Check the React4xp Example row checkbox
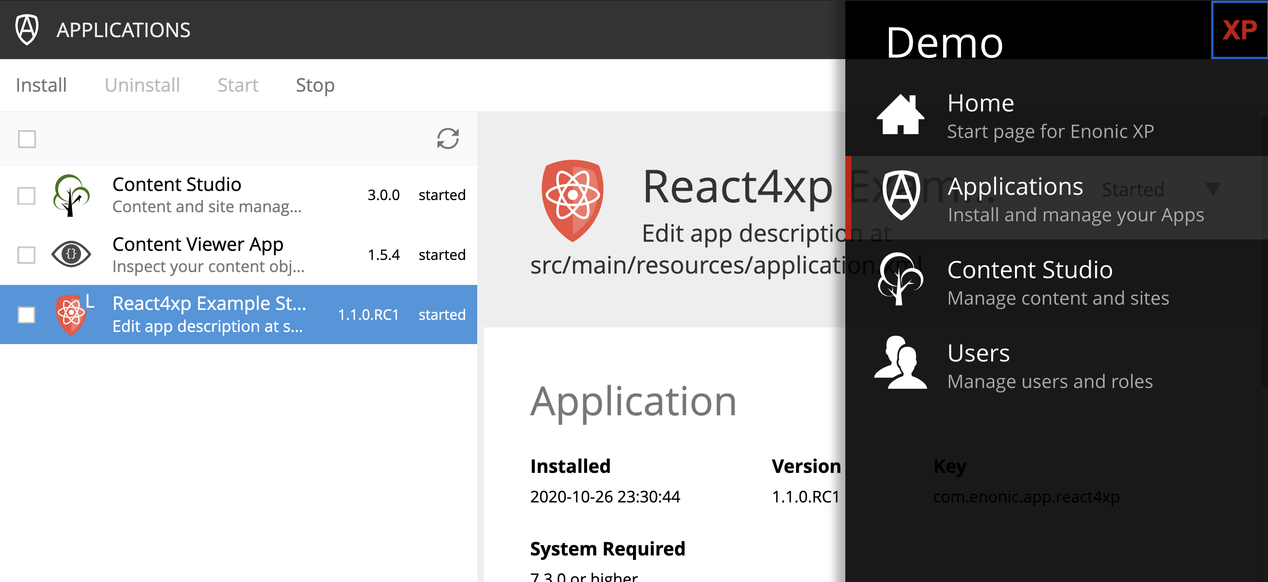Viewport: 1268px width, 582px height. point(27,315)
